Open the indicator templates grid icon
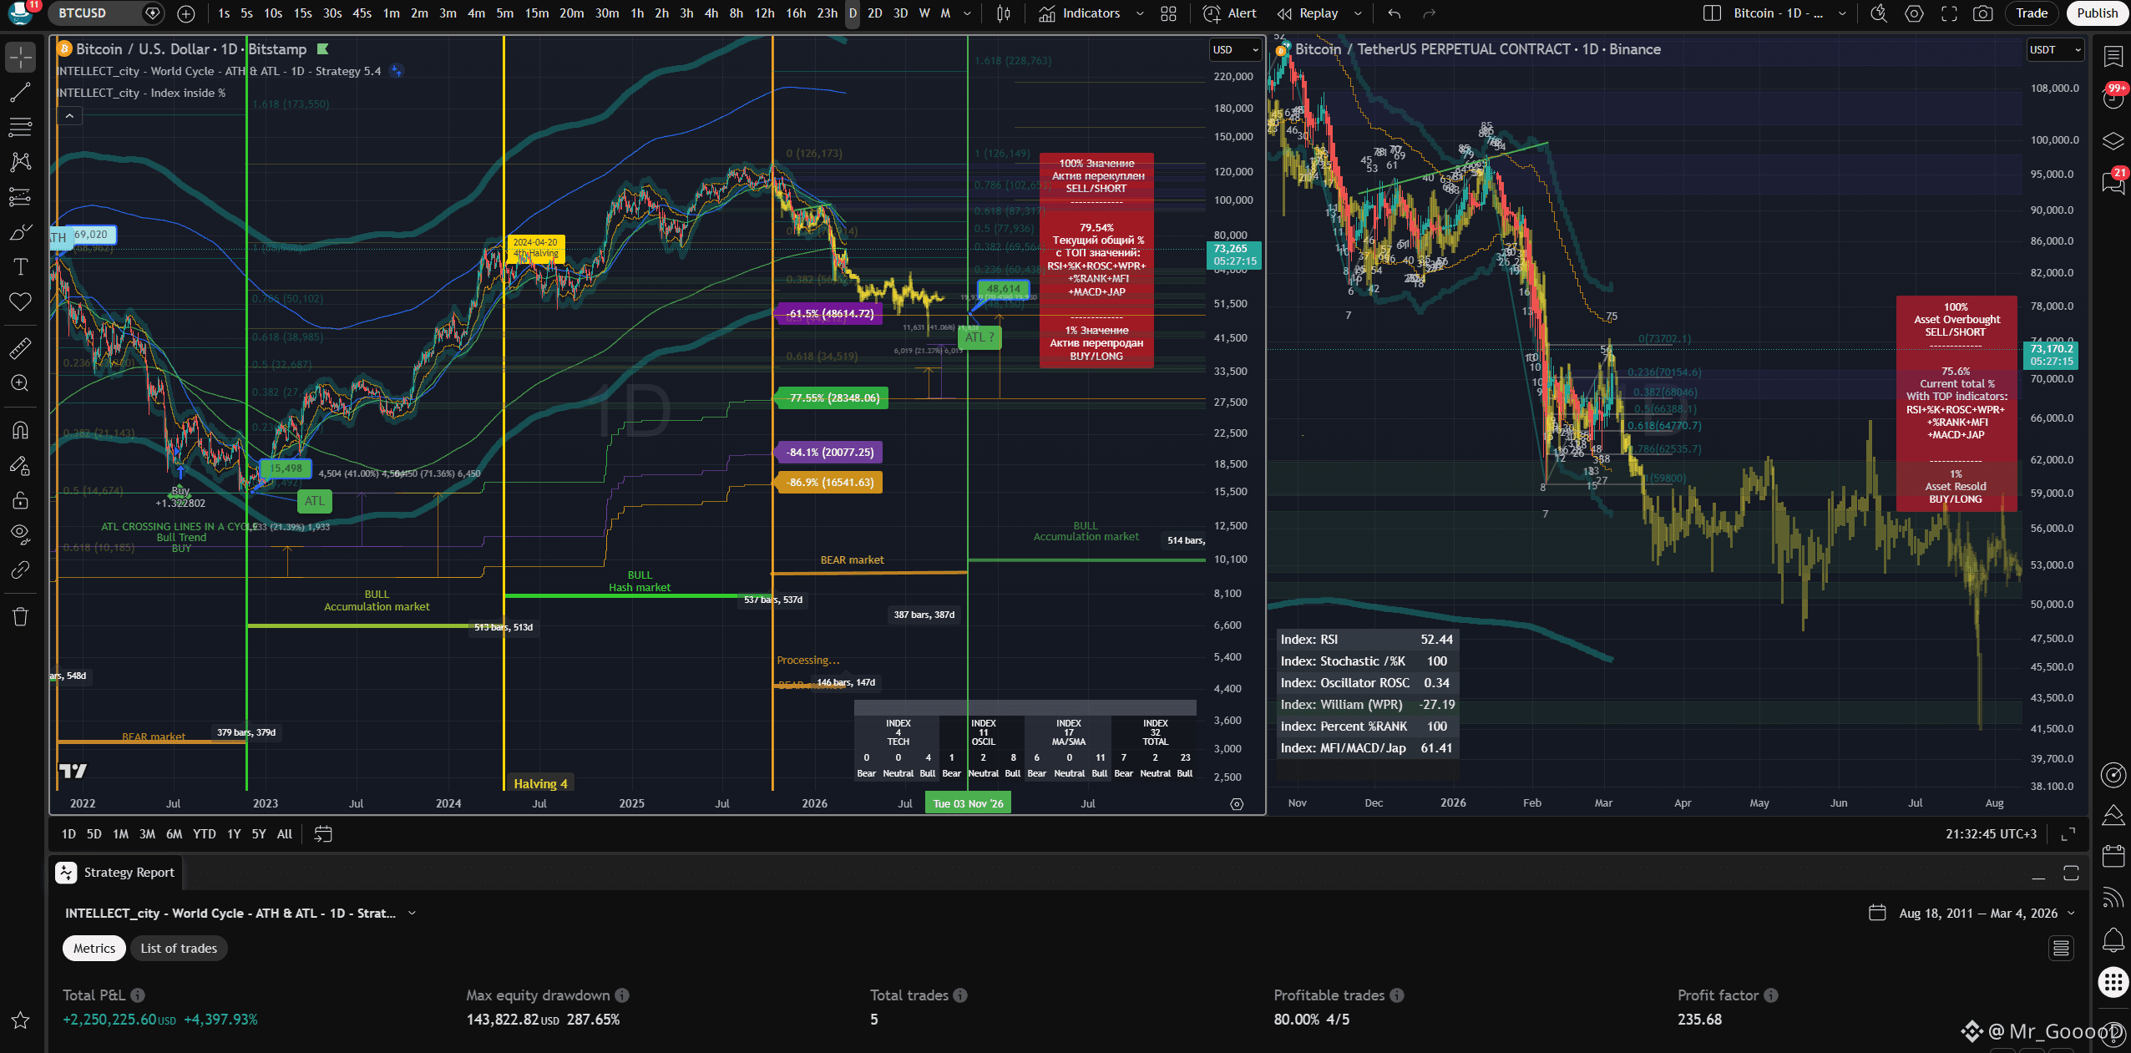 [x=1168, y=13]
